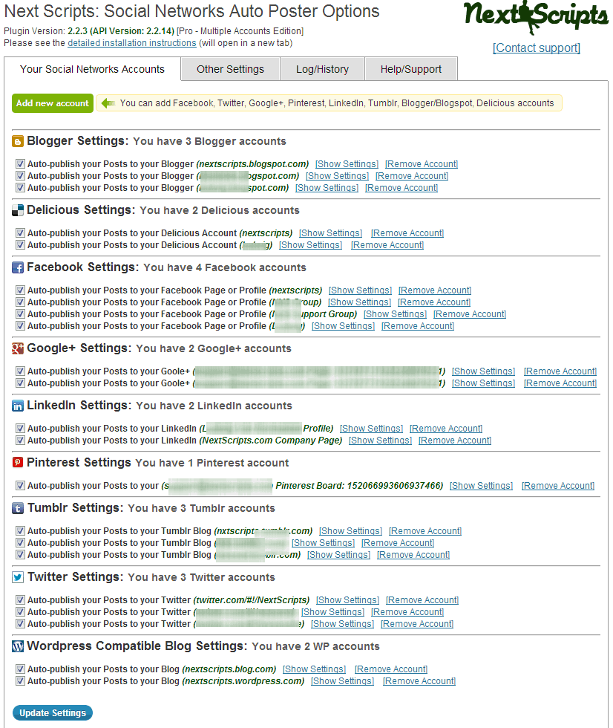Click the Pinterest icon beside Pinterest Settings
Viewport: 613px width, 728px height.
(18, 462)
